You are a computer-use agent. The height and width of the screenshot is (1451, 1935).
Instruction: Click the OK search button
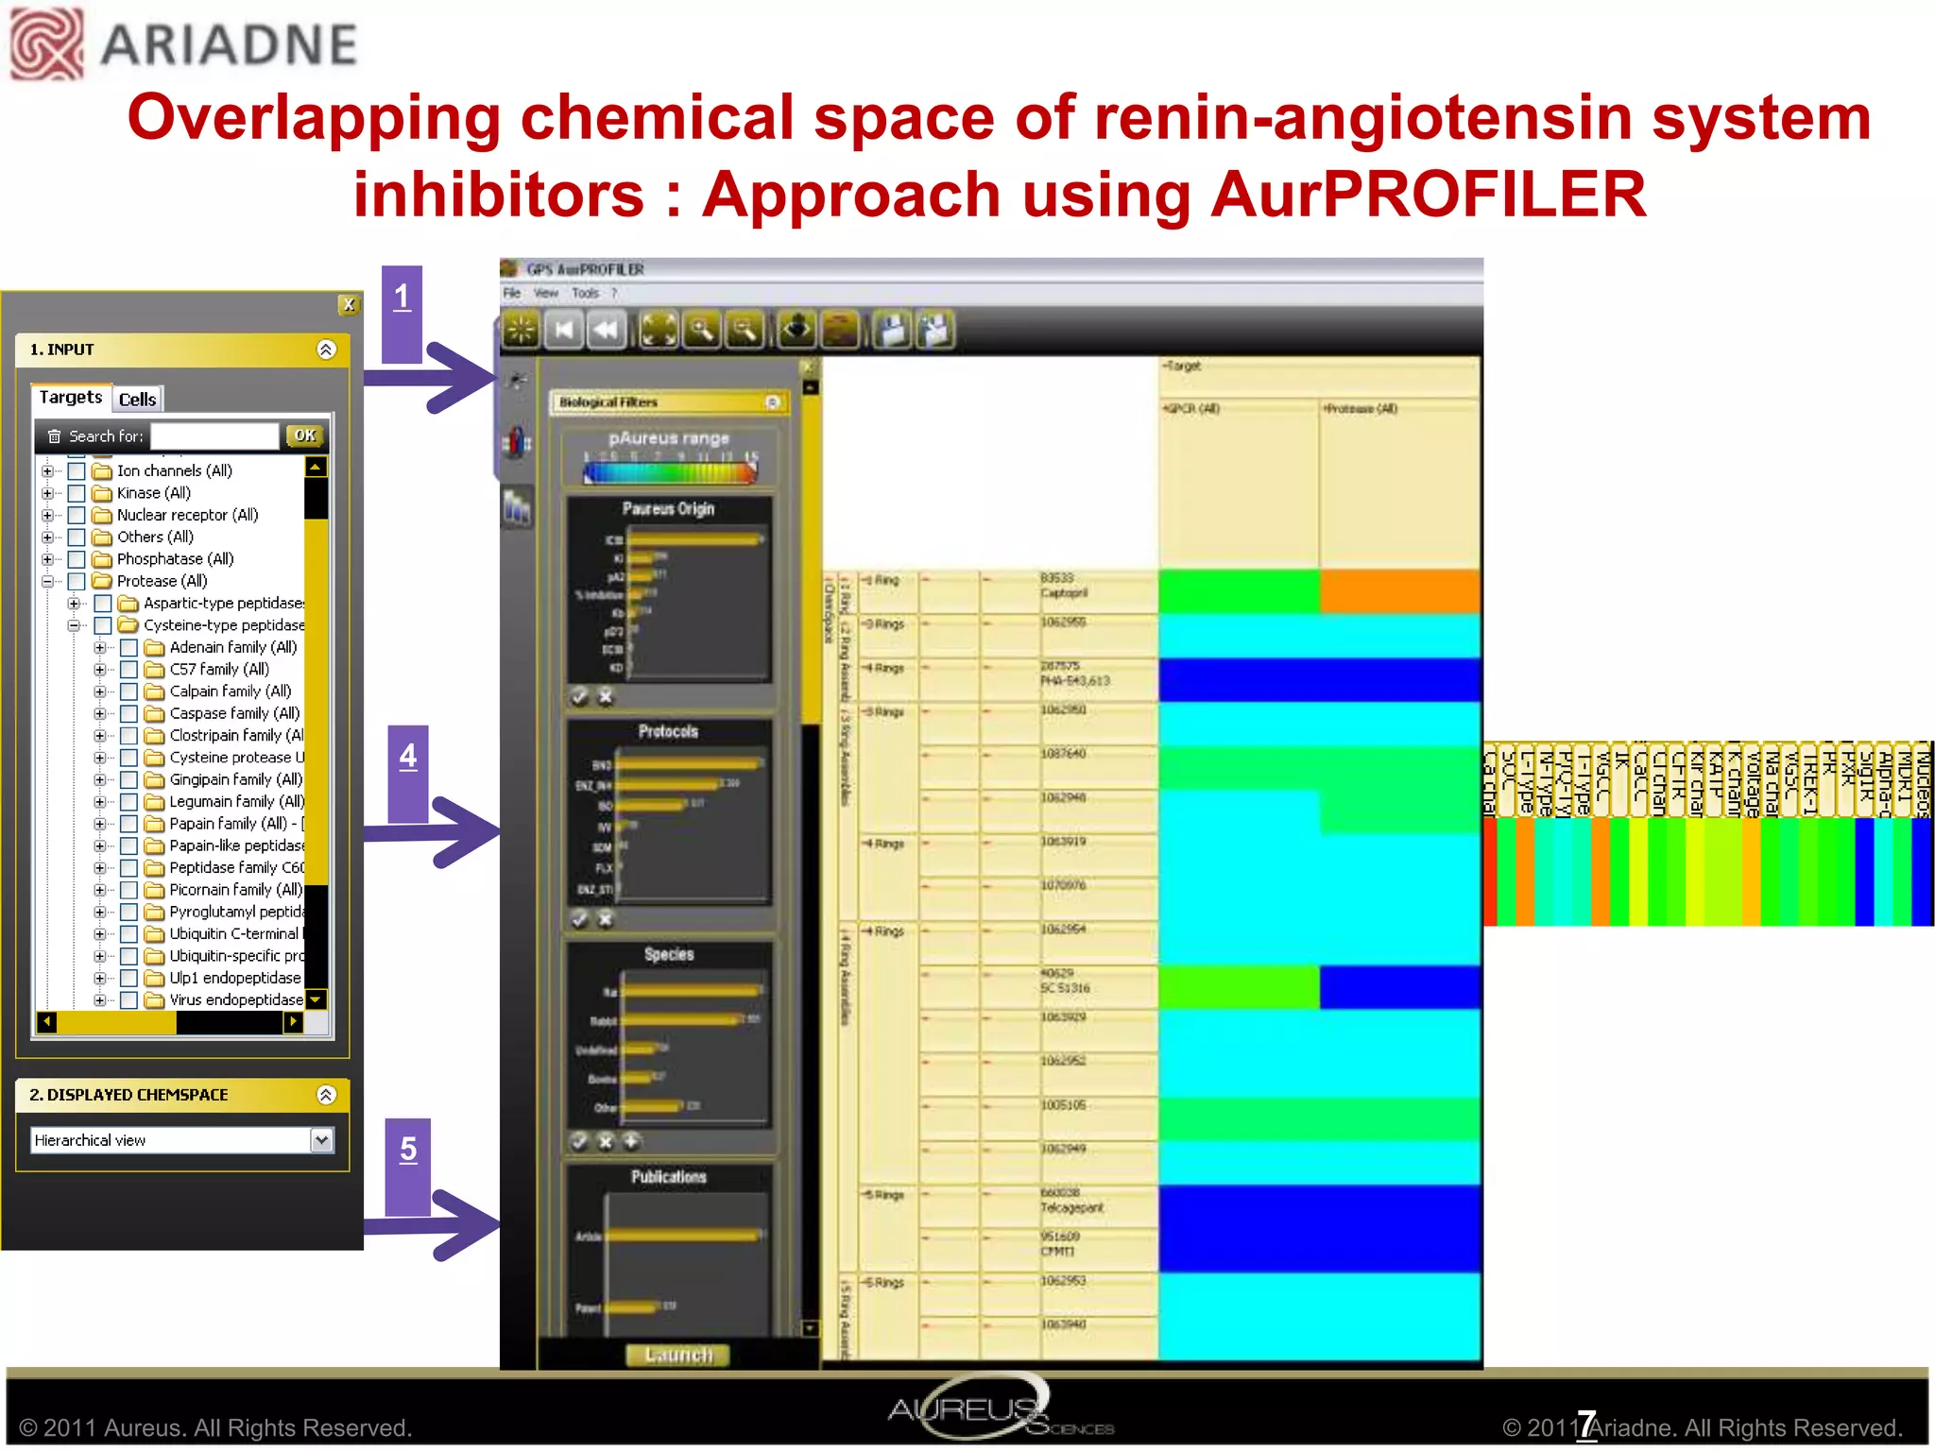coord(304,435)
